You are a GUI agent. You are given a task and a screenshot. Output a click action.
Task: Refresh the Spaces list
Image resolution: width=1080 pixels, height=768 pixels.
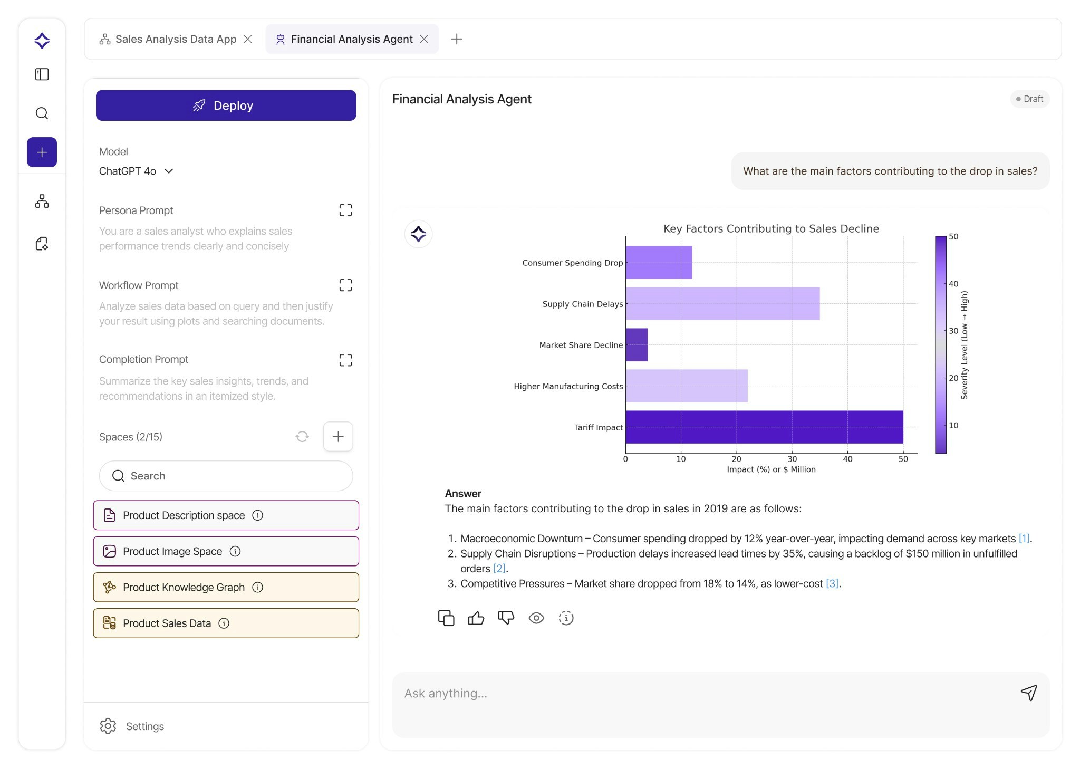[x=302, y=436]
